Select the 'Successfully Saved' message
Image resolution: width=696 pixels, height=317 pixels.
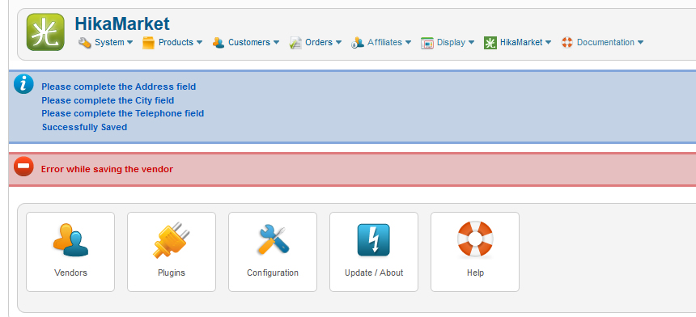[x=84, y=127]
